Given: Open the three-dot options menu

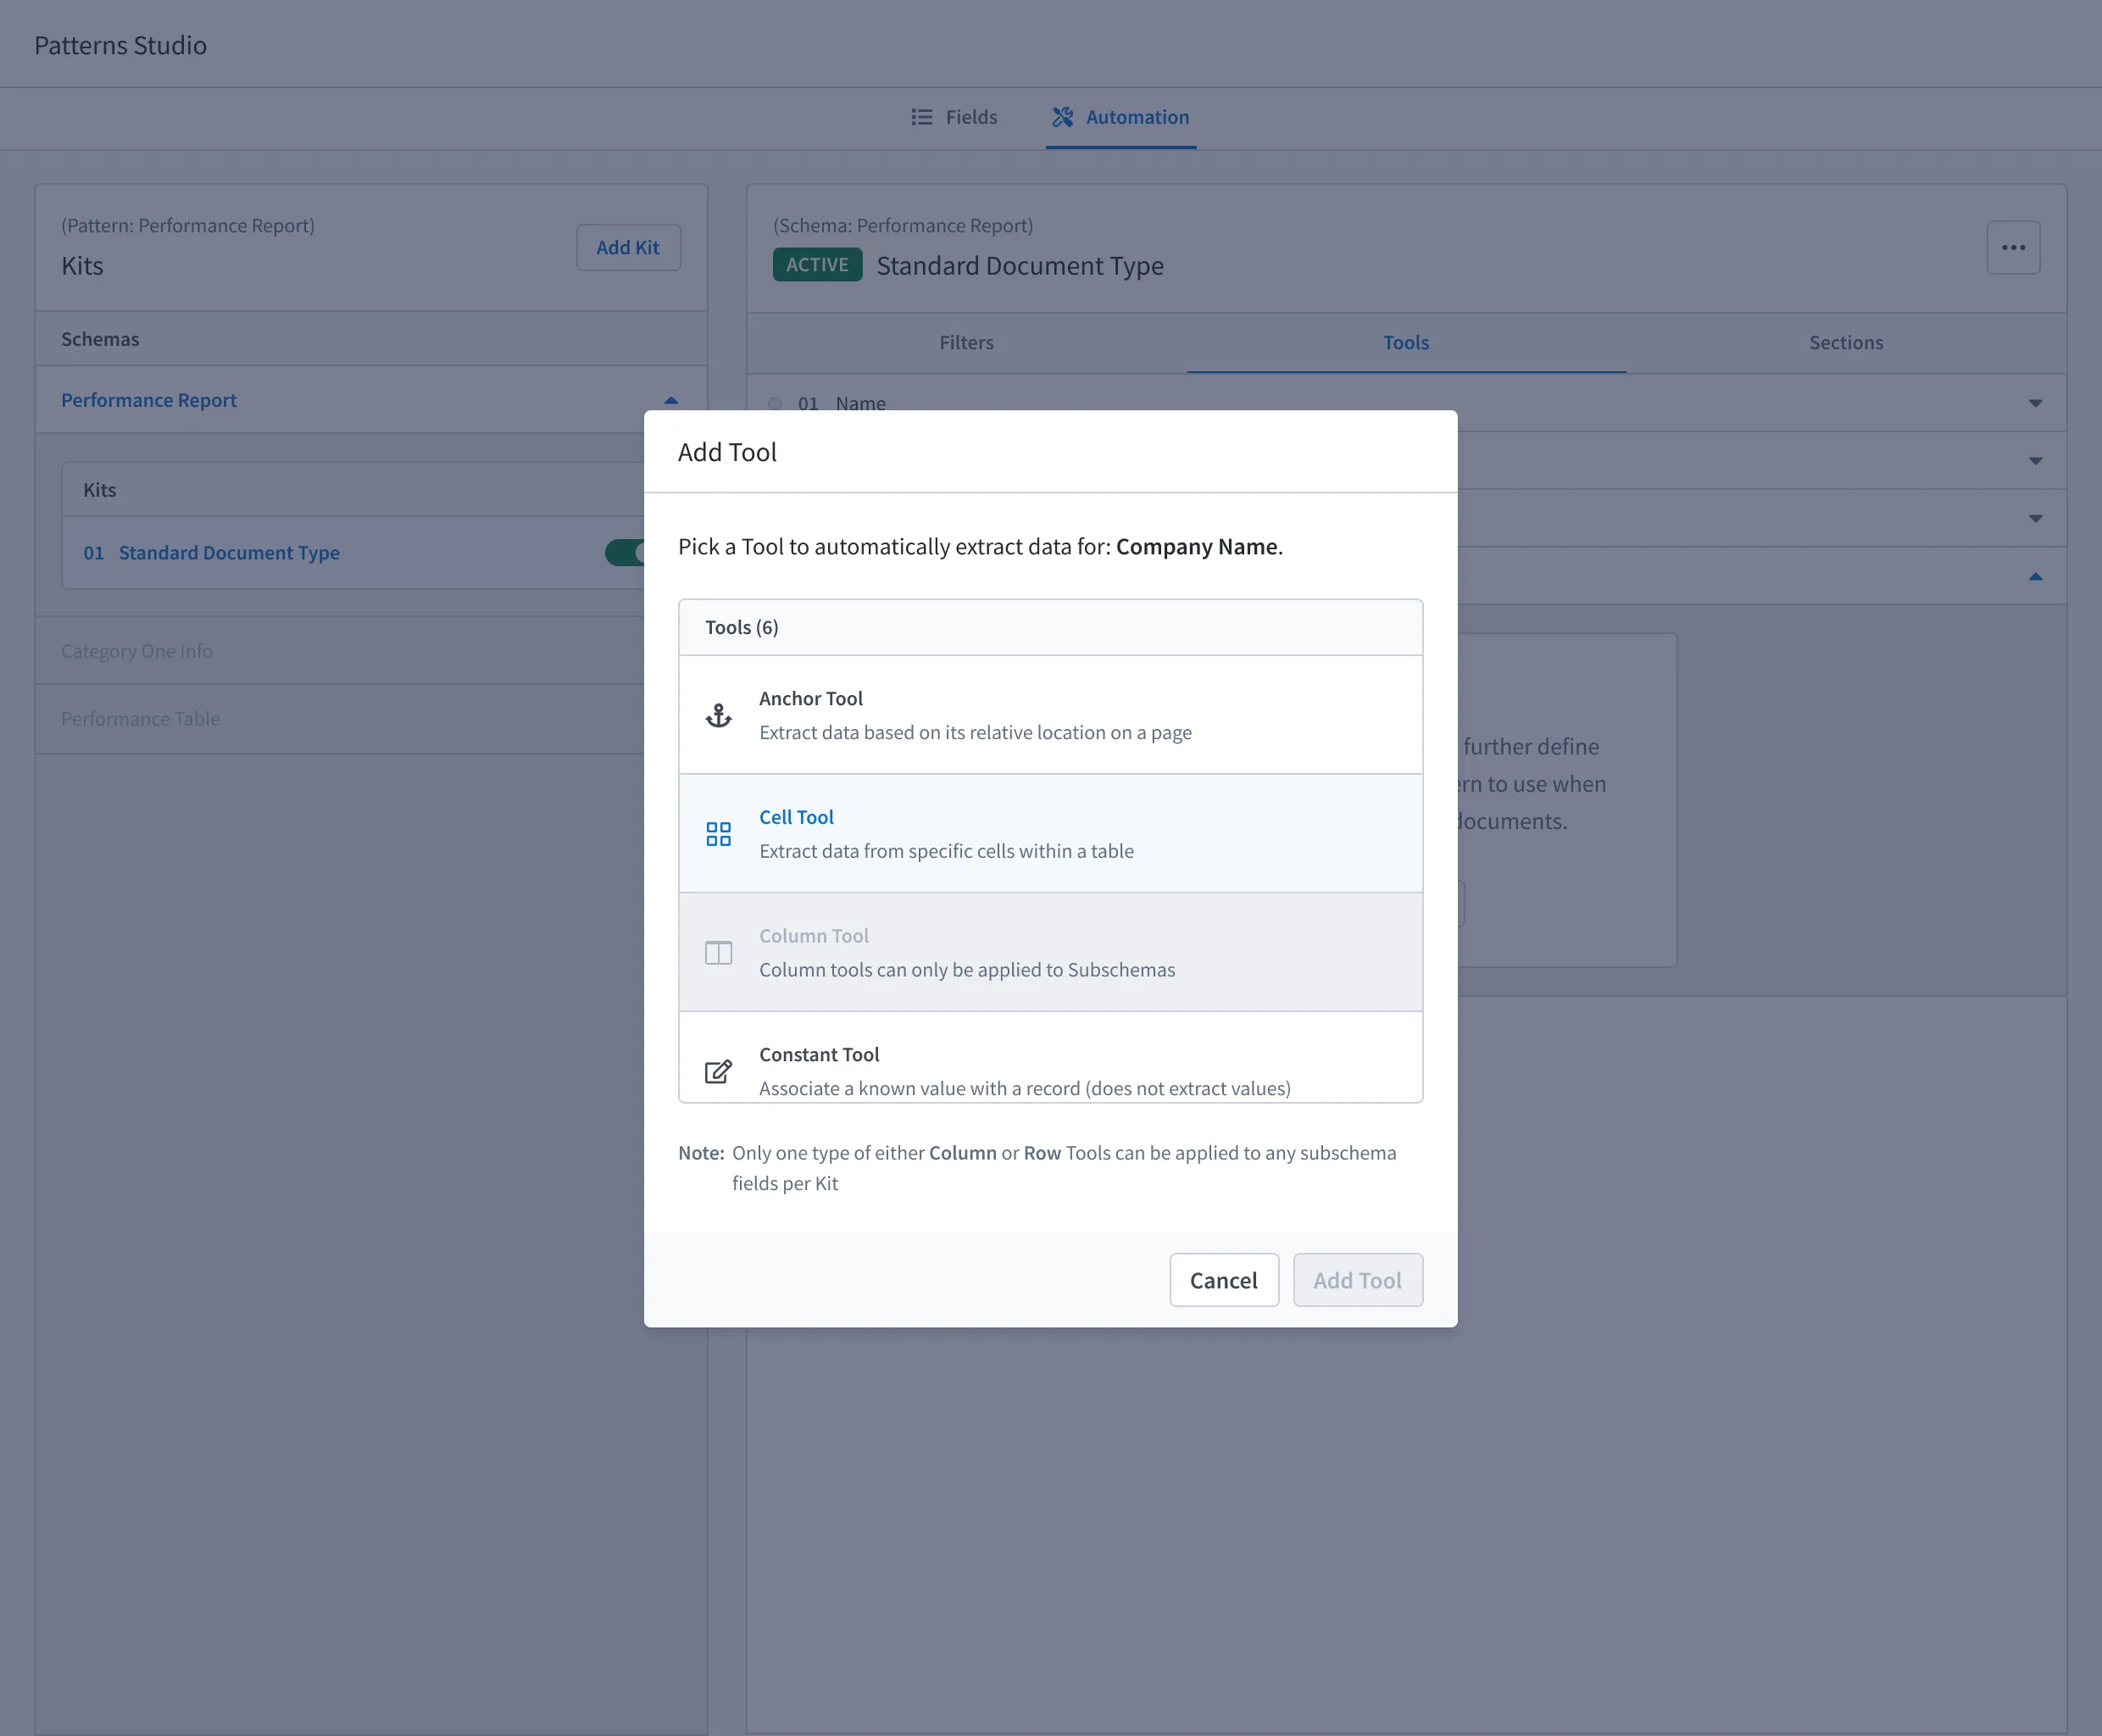Looking at the screenshot, I should [x=2013, y=247].
